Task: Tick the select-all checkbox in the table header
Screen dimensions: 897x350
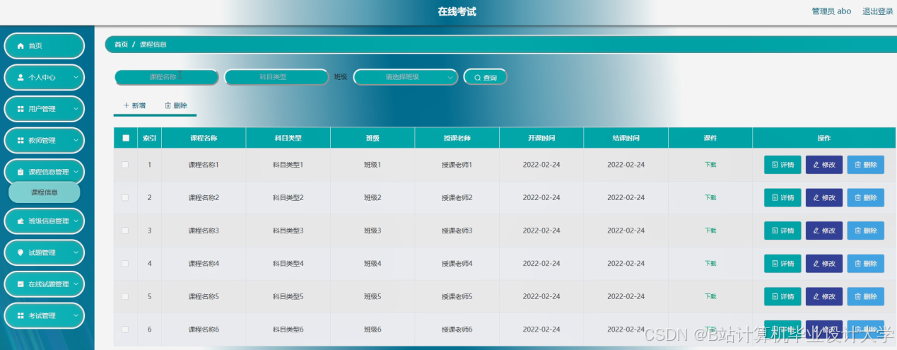Action: [x=126, y=138]
